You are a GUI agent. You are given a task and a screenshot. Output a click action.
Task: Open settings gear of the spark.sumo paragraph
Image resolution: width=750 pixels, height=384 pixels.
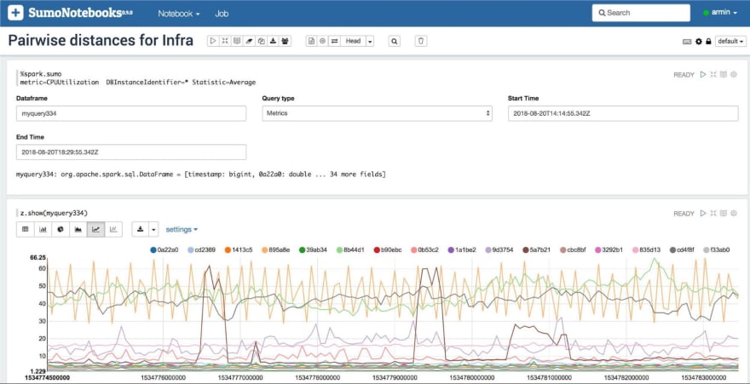click(x=734, y=75)
